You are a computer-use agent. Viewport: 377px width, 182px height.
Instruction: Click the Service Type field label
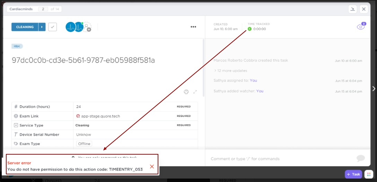point(31,125)
